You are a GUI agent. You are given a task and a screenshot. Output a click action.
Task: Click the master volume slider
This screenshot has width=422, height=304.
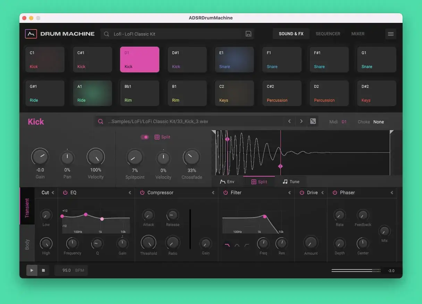click(x=356, y=270)
